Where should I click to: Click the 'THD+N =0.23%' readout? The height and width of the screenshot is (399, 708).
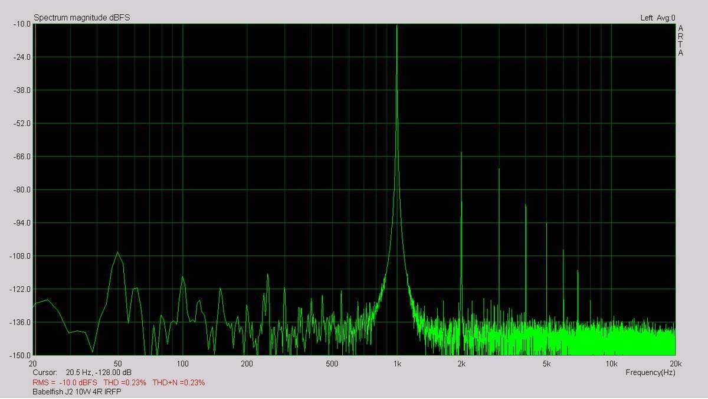179,382
